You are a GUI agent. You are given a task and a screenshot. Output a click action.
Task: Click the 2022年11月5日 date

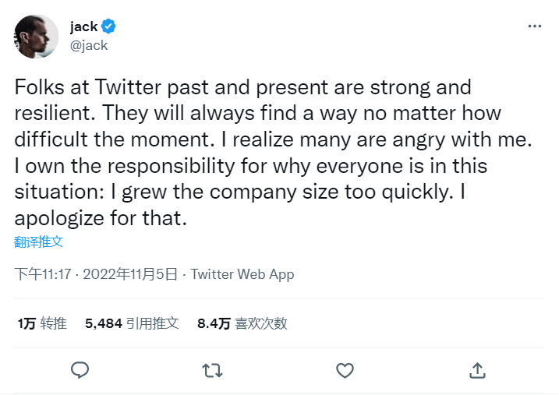(x=131, y=274)
